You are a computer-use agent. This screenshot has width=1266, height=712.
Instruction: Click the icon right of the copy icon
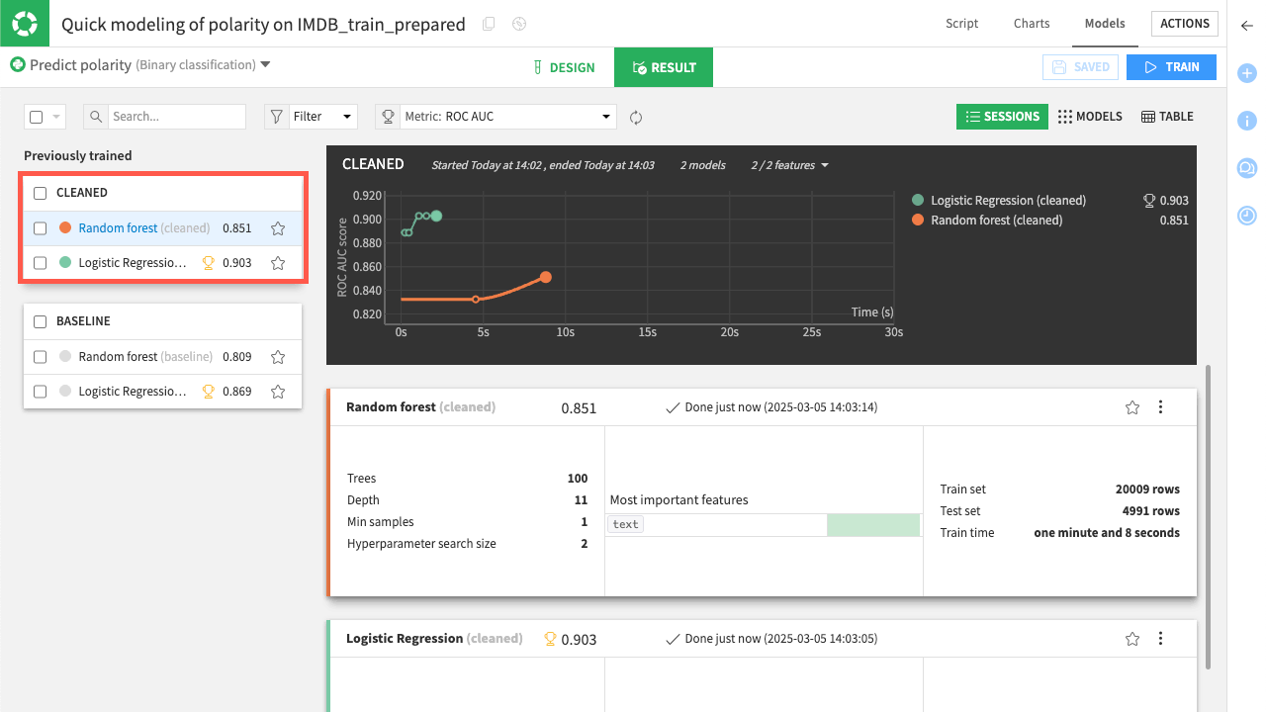point(520,25)
